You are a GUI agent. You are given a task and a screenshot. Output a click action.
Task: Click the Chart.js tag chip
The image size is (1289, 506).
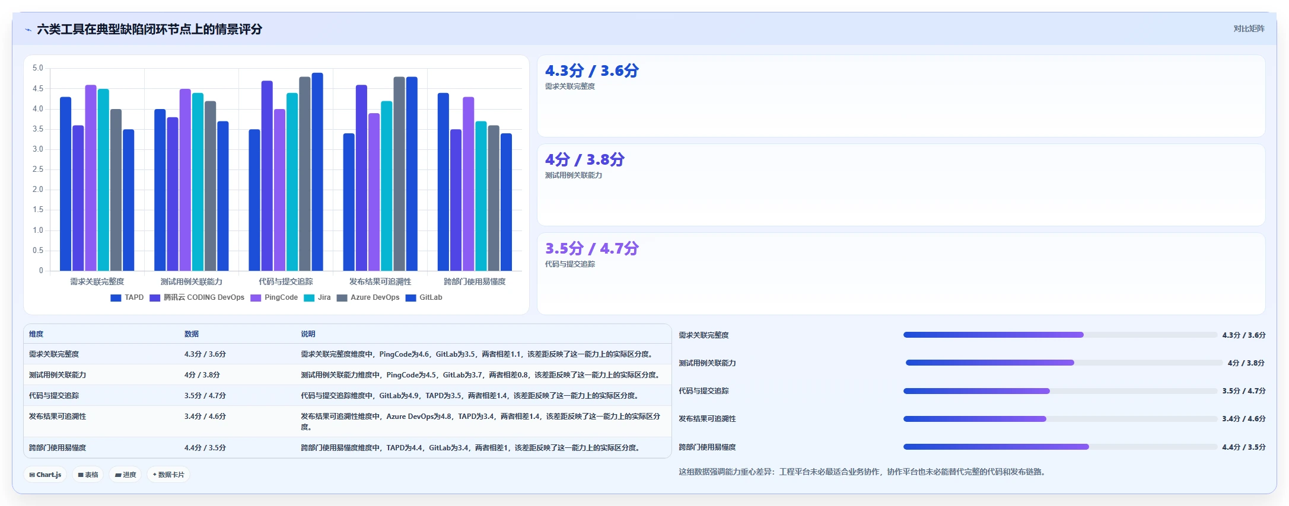click(46, 475)
